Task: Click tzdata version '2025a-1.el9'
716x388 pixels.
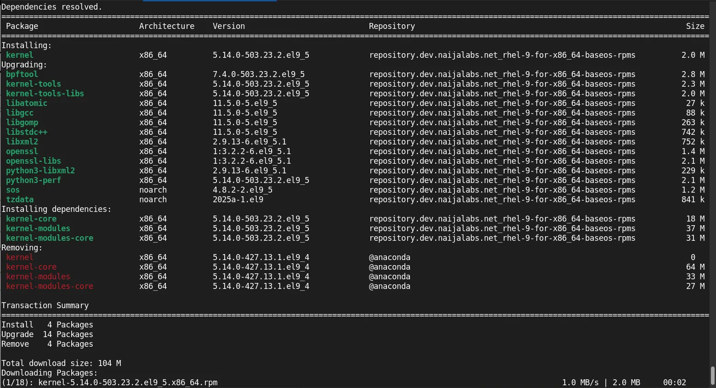Action: click(x=238, y=200)
